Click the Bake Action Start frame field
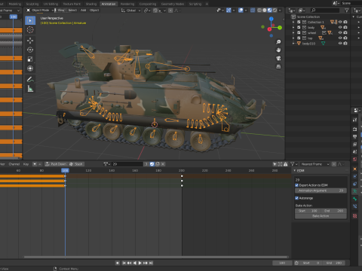This screenshot has width=362, height=271. [x=308, y=211]
